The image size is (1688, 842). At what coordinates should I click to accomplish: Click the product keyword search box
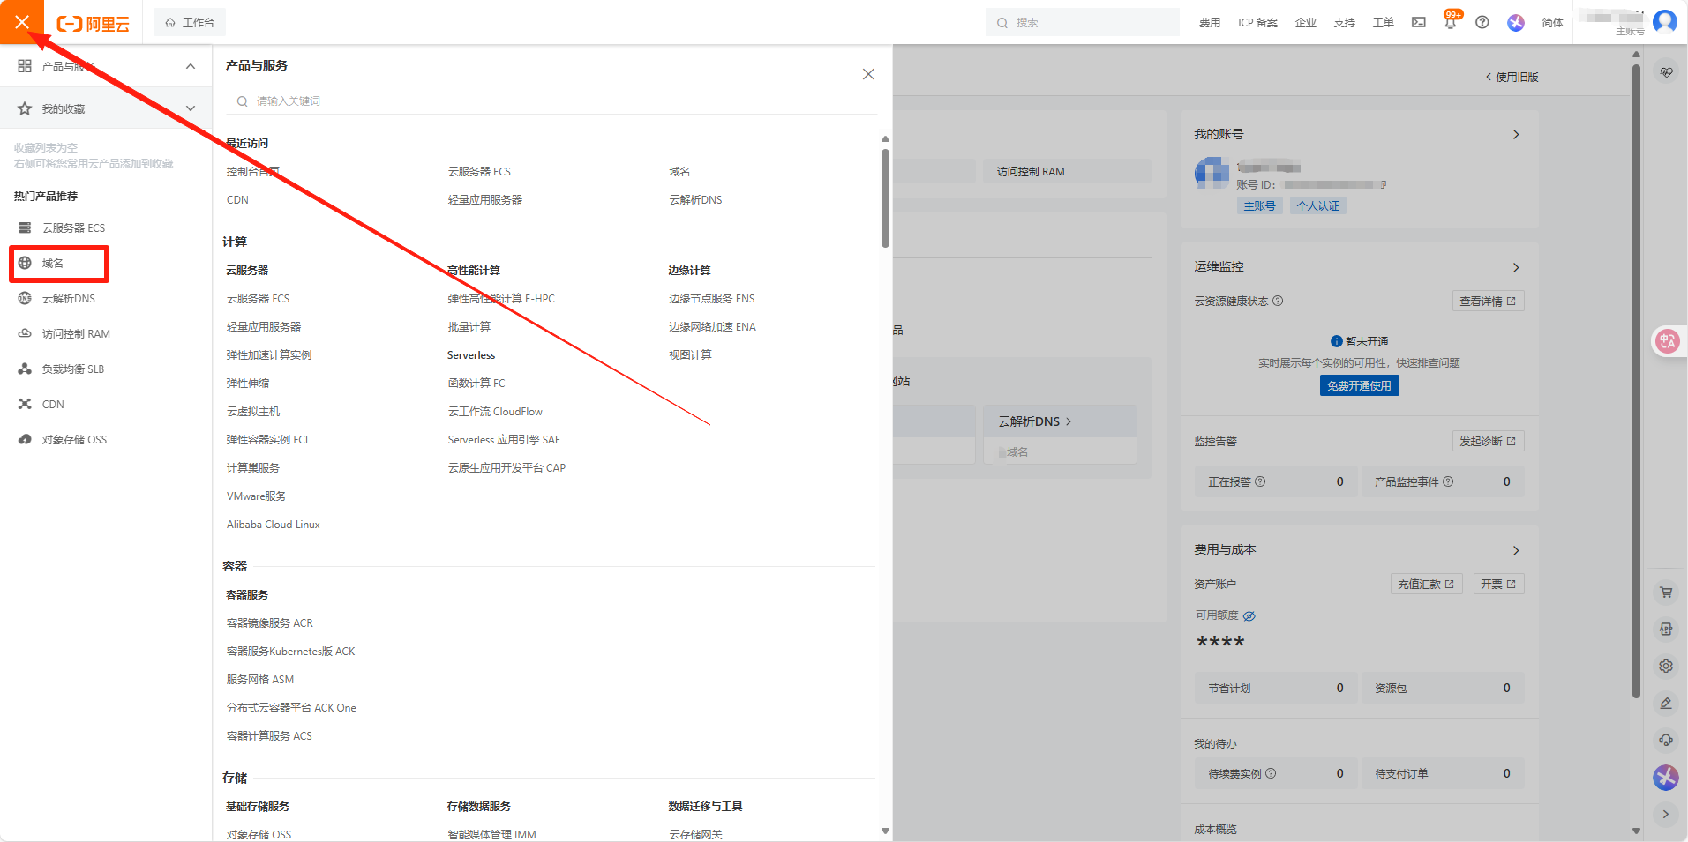click(x=551, y=101)
